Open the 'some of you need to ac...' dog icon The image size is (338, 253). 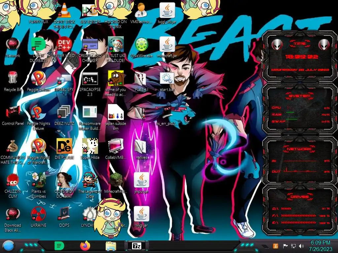pos(116,78)
